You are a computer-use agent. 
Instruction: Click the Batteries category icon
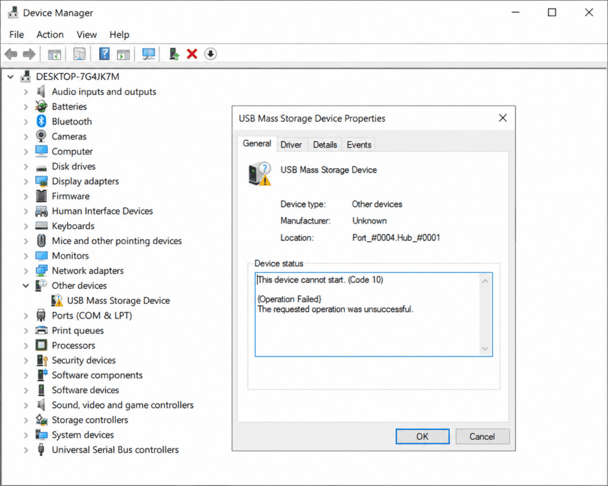point(41,106)
